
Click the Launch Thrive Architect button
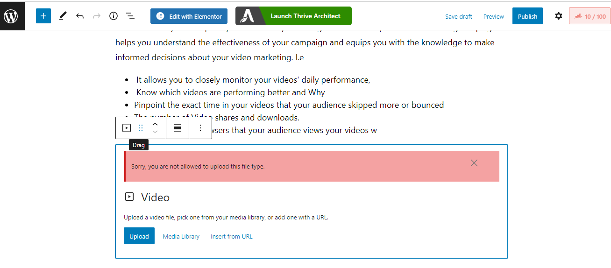point(293,16)
